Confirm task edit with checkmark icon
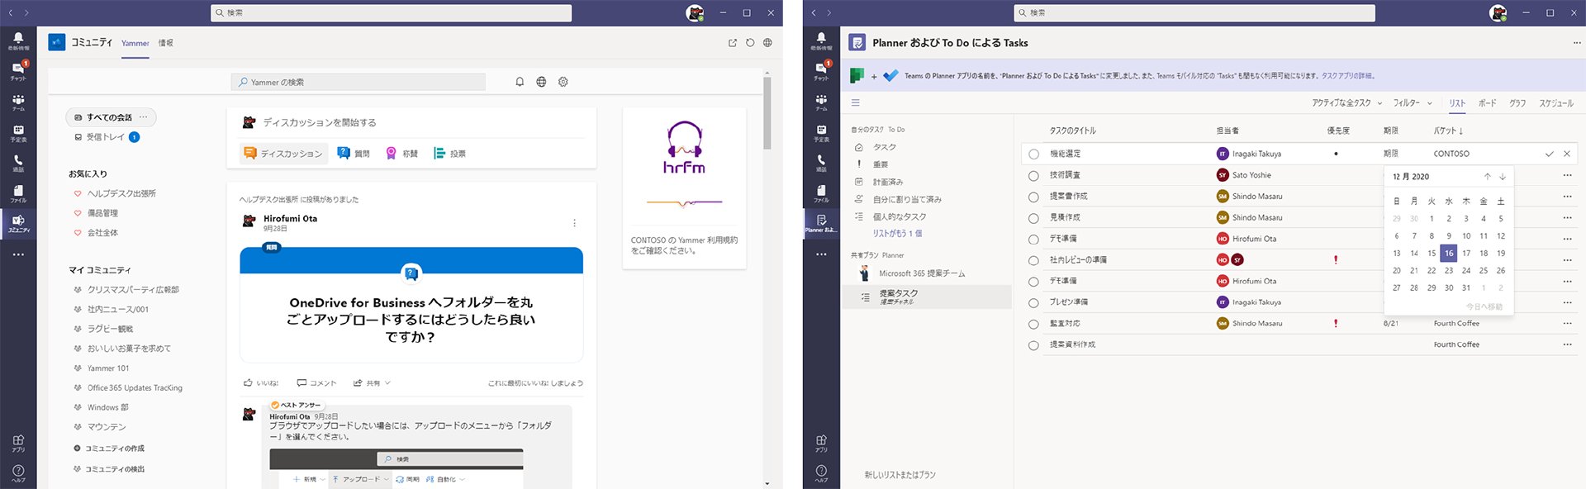Screen dimensions: 1586x489 pyautogui.click(x=1550, y=154)
